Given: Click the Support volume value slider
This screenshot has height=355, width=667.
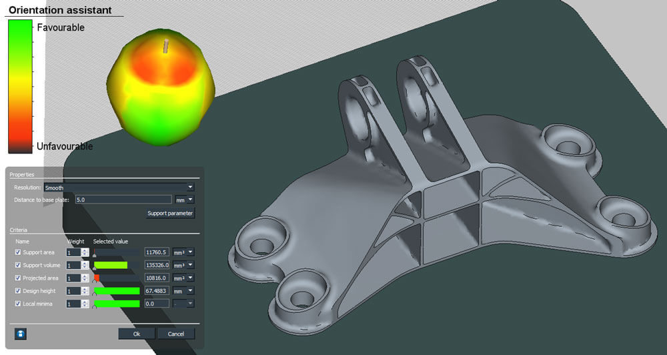Looking at the screenshot, I should pyautogui.click(x=117, y=266).
